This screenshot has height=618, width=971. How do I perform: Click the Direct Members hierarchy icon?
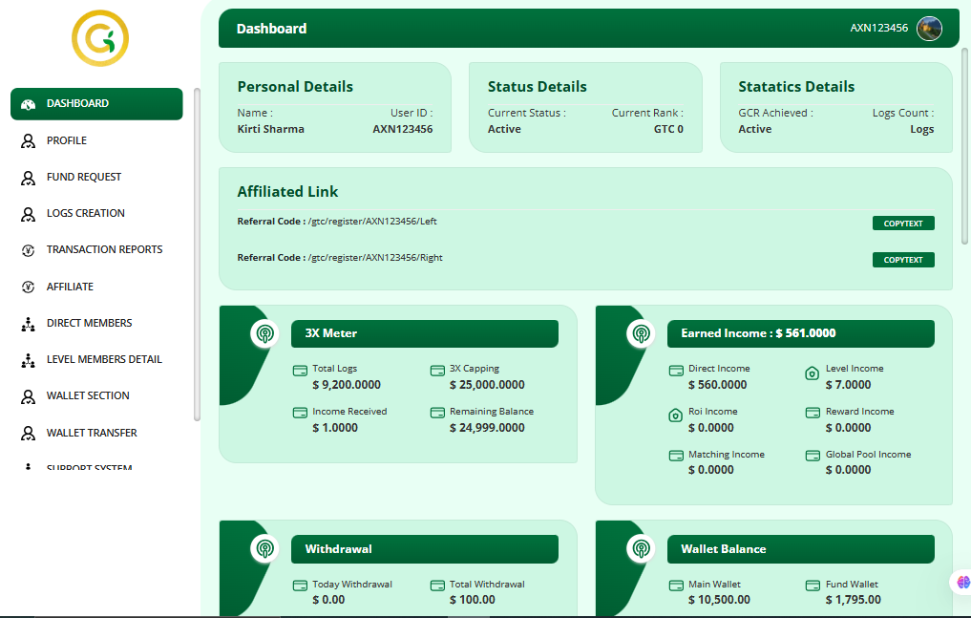tap(28, 324)
